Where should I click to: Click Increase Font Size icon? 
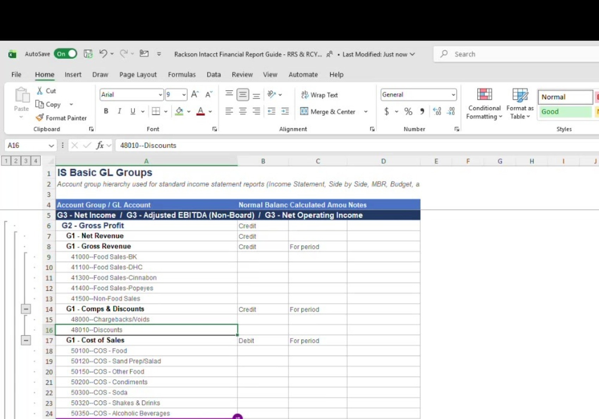(195, 94)
